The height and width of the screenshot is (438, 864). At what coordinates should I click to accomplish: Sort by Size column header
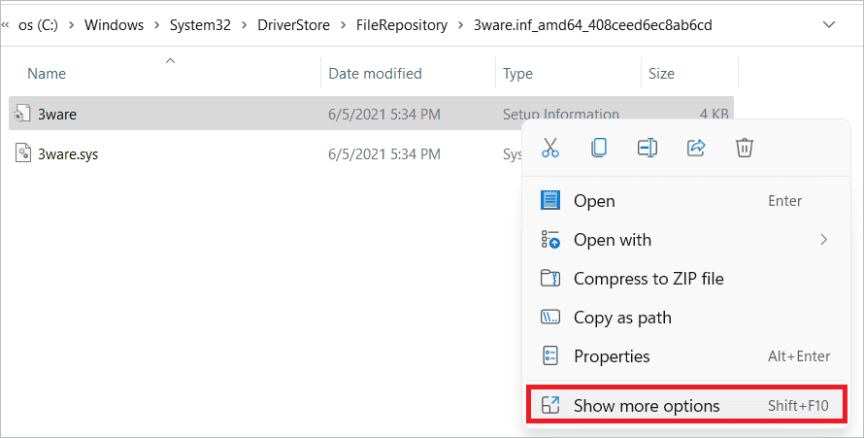[x=661, y=74]
